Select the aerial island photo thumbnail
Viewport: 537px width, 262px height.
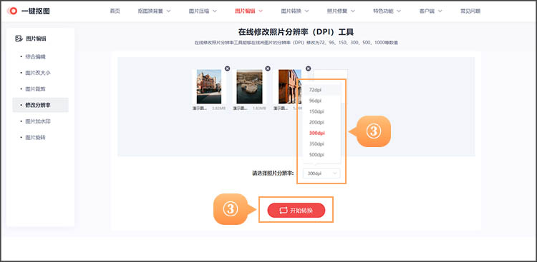[x=249, y=86]
